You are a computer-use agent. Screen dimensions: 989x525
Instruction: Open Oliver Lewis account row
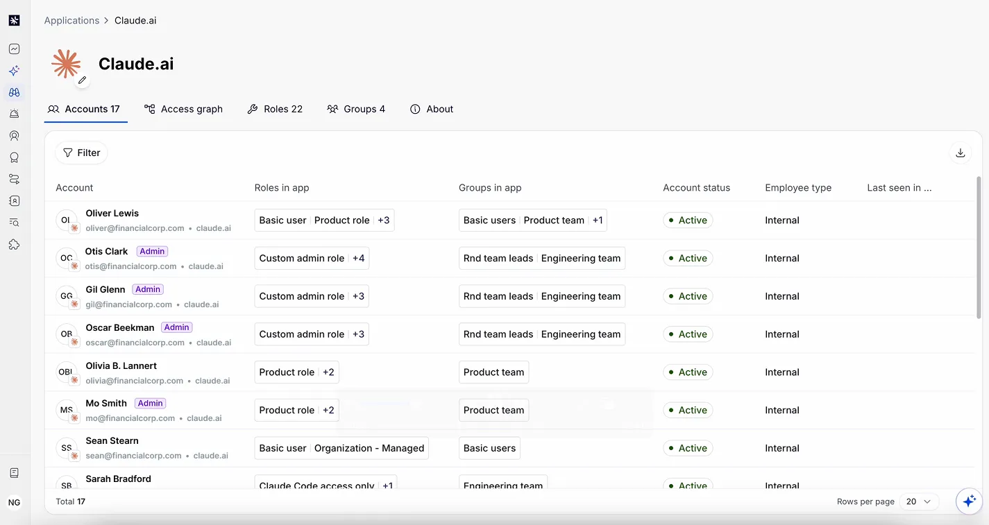[510, 221]
